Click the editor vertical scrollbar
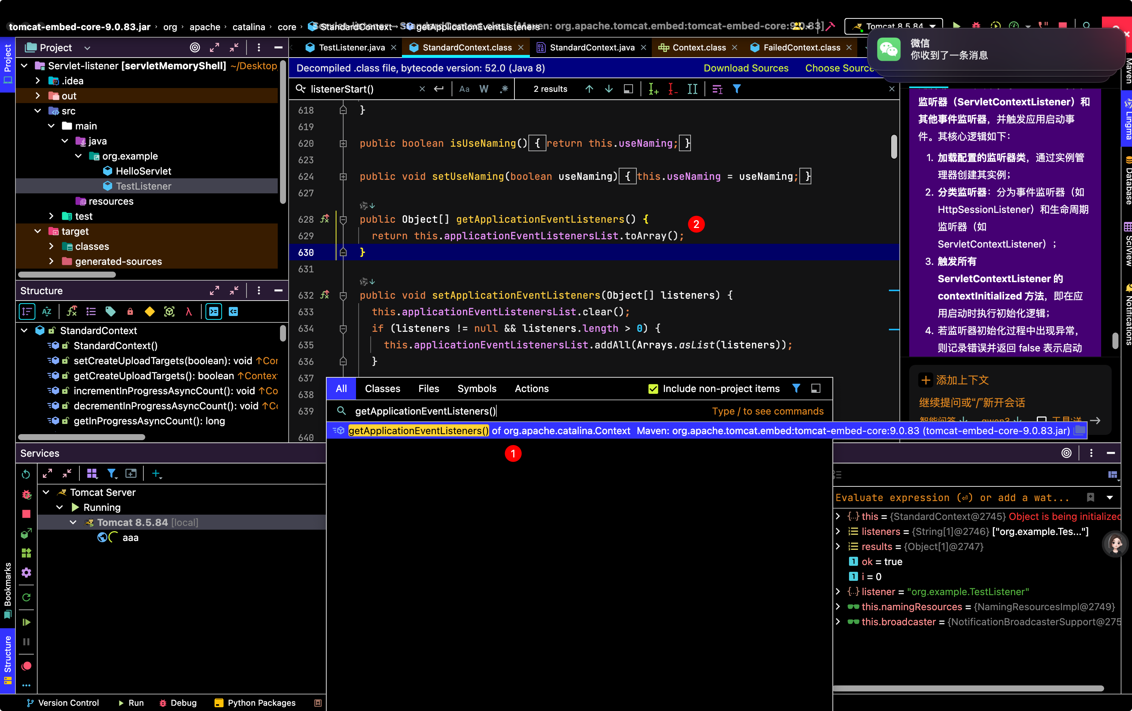1132x711 pixels. coord(894,147)
